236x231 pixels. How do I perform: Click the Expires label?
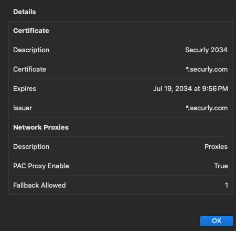tap(25, 89)
